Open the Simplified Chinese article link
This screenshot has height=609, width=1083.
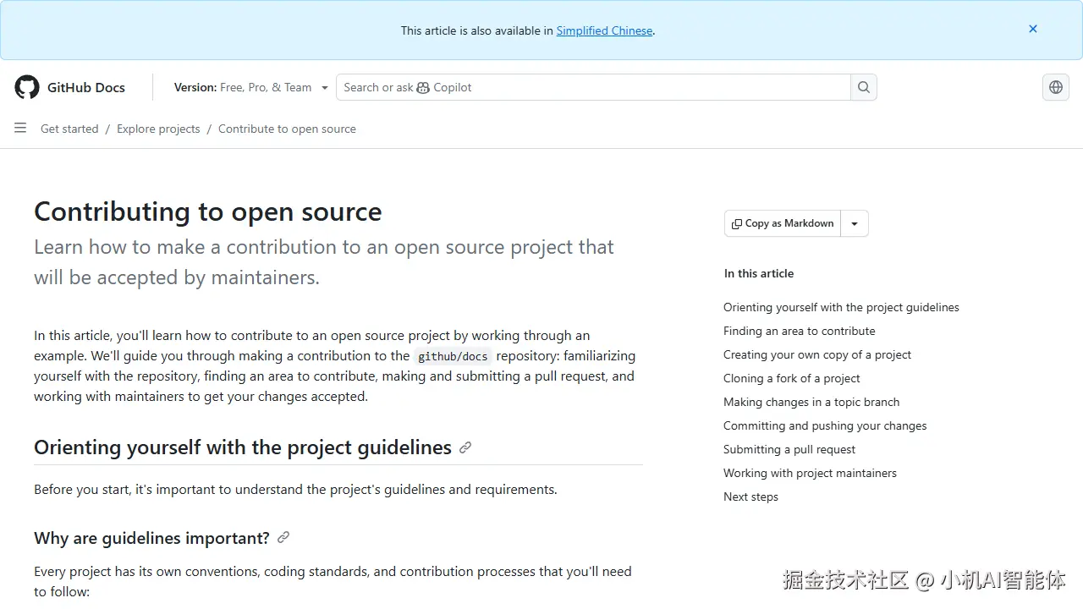point(604,30)
